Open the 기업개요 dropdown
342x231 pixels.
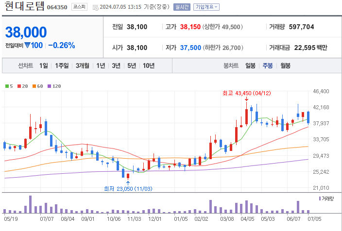(x=206, y=7)
